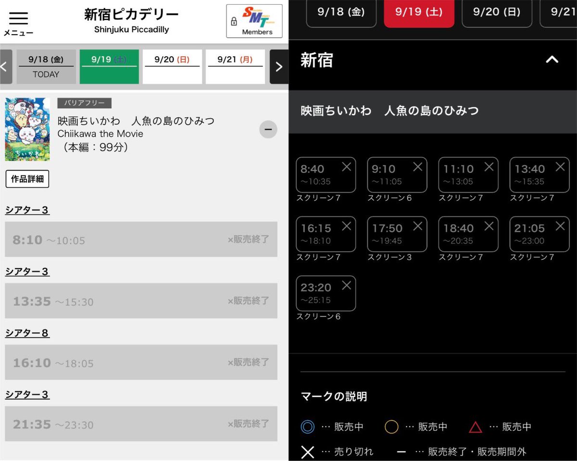The width and height of the screenshot is (577, 461).
Task: Select the sold-out 17:50 screening
Action: point(397,234)
